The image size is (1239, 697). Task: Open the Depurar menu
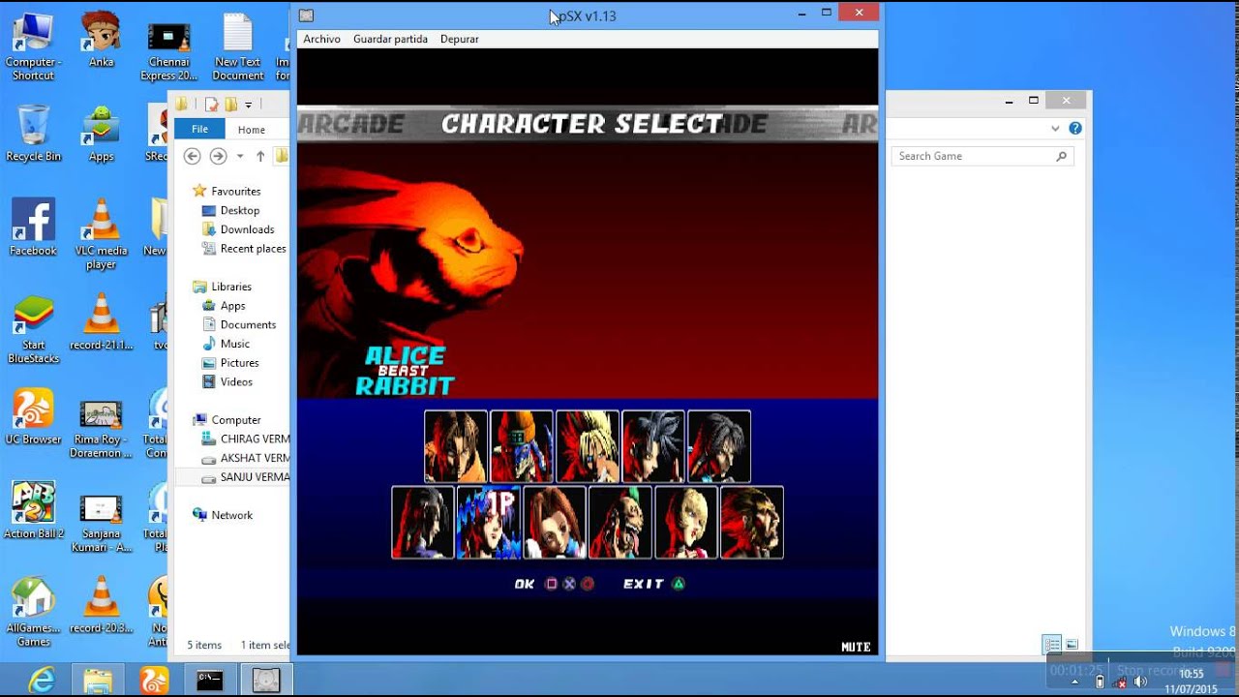tap(459, 39)
